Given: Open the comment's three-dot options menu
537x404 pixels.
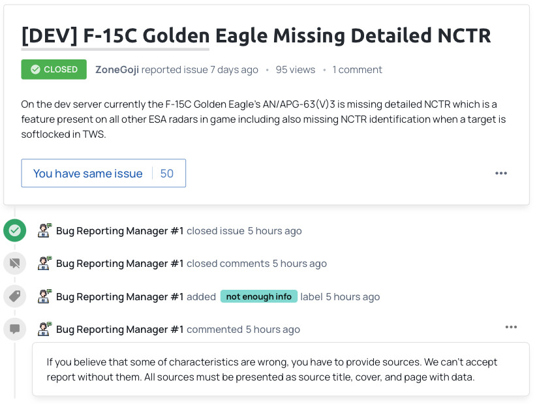Looking at the screenshot, I should (x=511, y=327).
